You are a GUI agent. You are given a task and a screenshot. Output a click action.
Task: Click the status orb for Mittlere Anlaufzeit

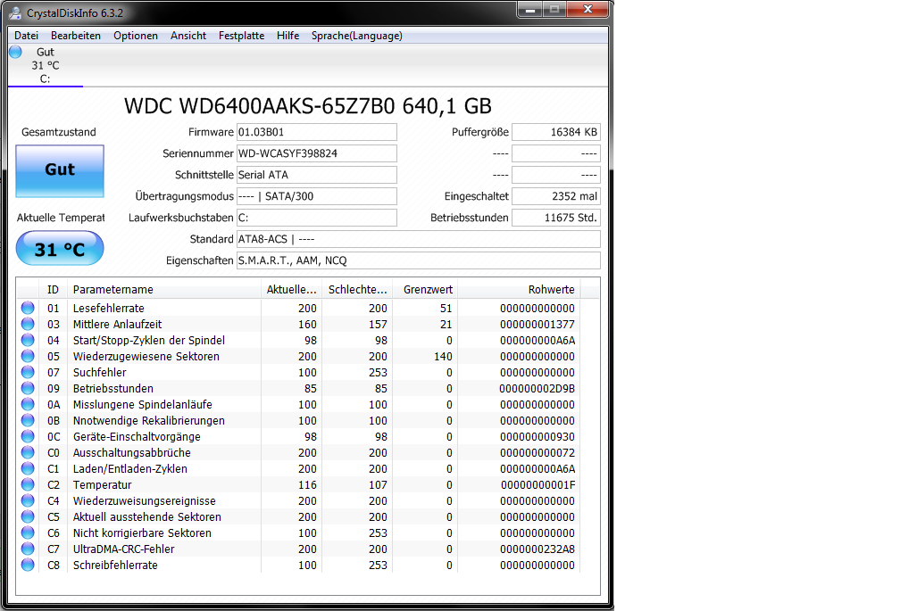28,324
